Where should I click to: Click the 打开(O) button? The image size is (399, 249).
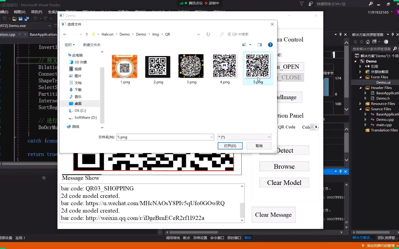[x=230, y=146]
